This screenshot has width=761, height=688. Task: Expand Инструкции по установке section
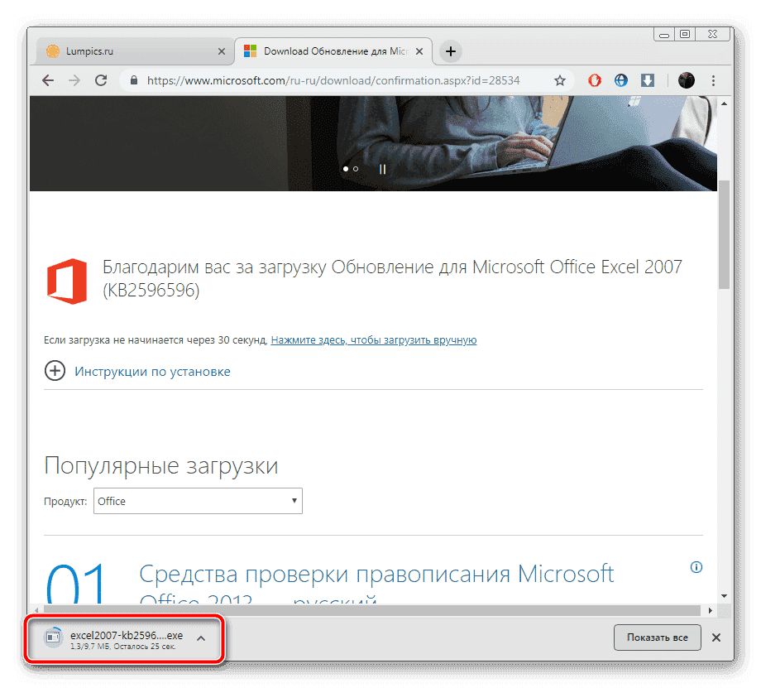(55, 371)
